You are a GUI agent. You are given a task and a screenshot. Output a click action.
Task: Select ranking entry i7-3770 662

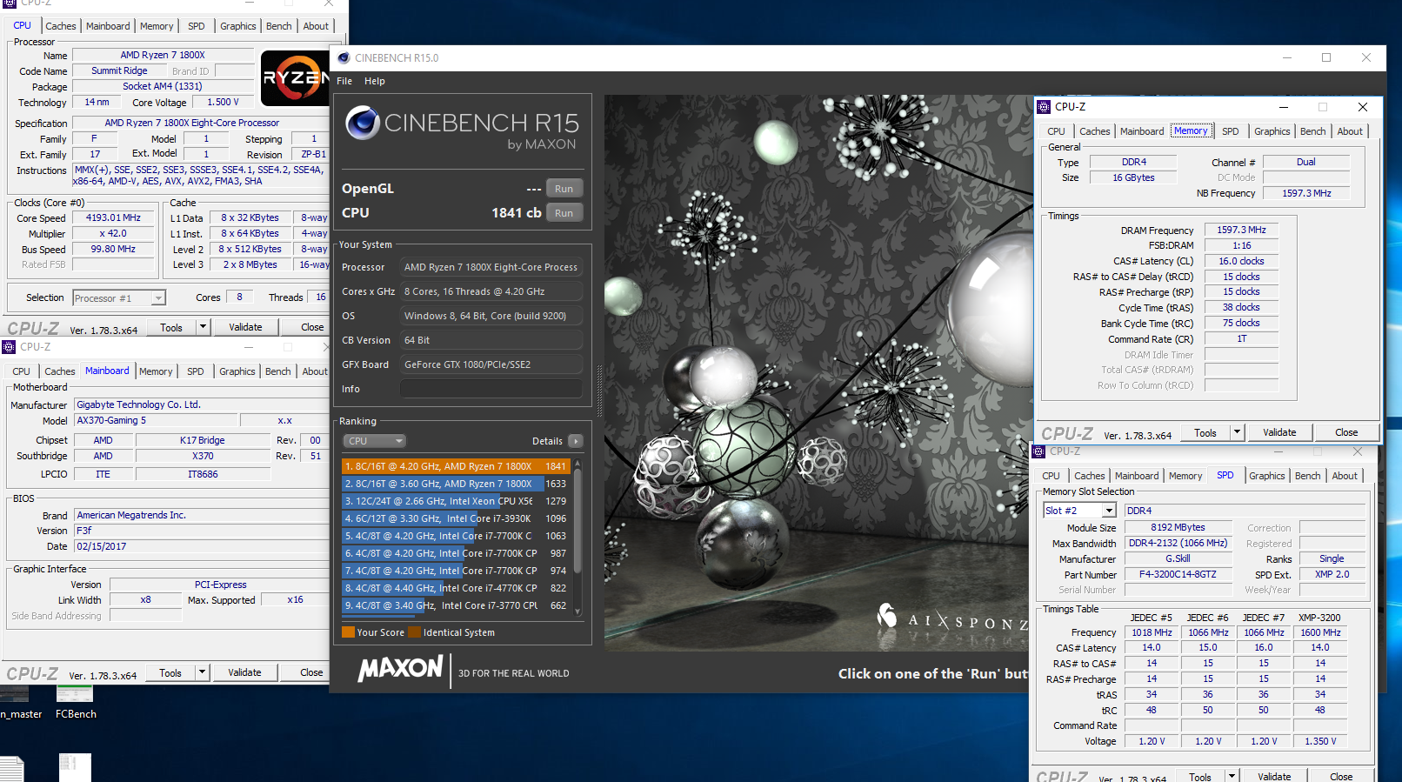click(x=456, y=605)
